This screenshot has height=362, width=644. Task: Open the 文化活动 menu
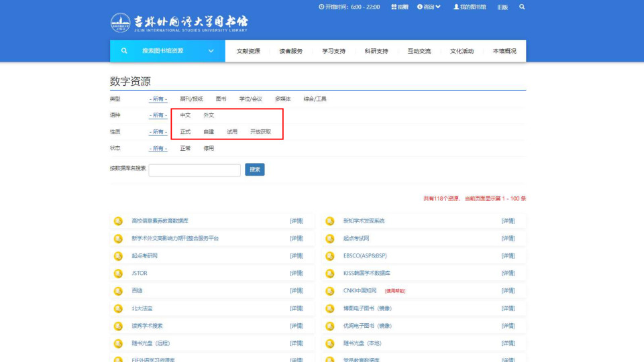(462, 51)
